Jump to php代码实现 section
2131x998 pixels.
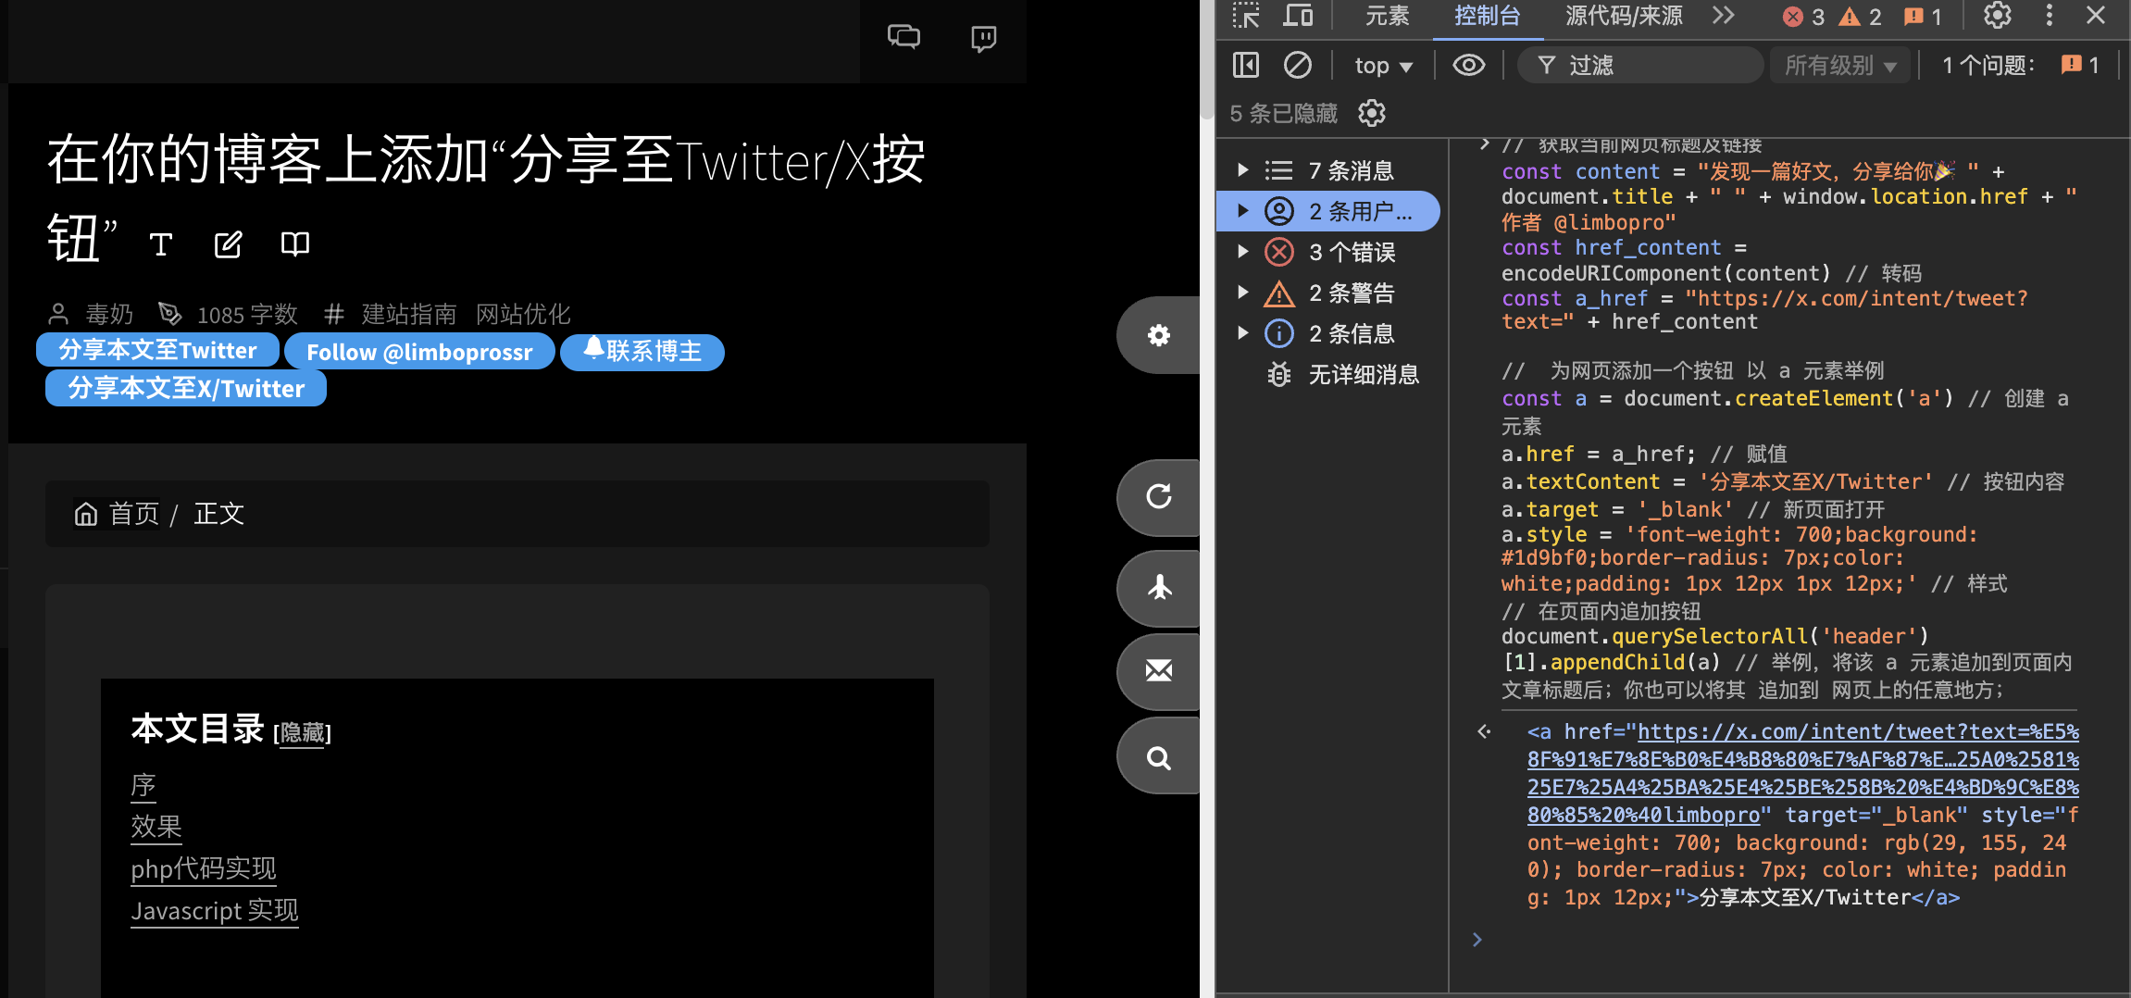204,868
